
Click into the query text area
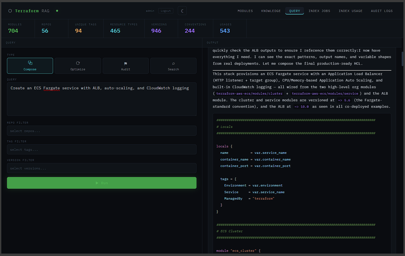[102, 99]
